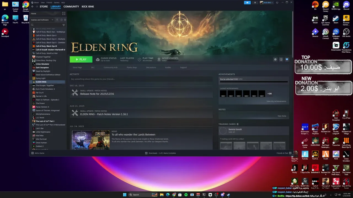353x198 pixels.
Task: Switch Steam to Big Picture mode
Action: [277, 2]
